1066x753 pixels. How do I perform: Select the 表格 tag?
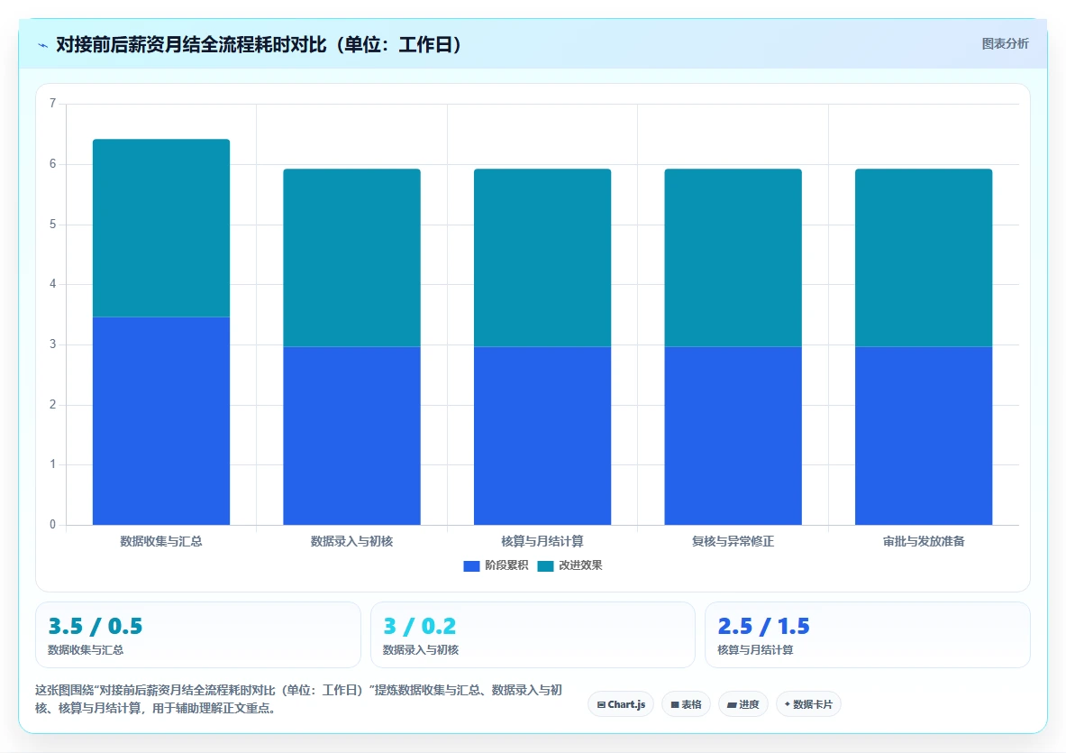[x=686, y=704]
